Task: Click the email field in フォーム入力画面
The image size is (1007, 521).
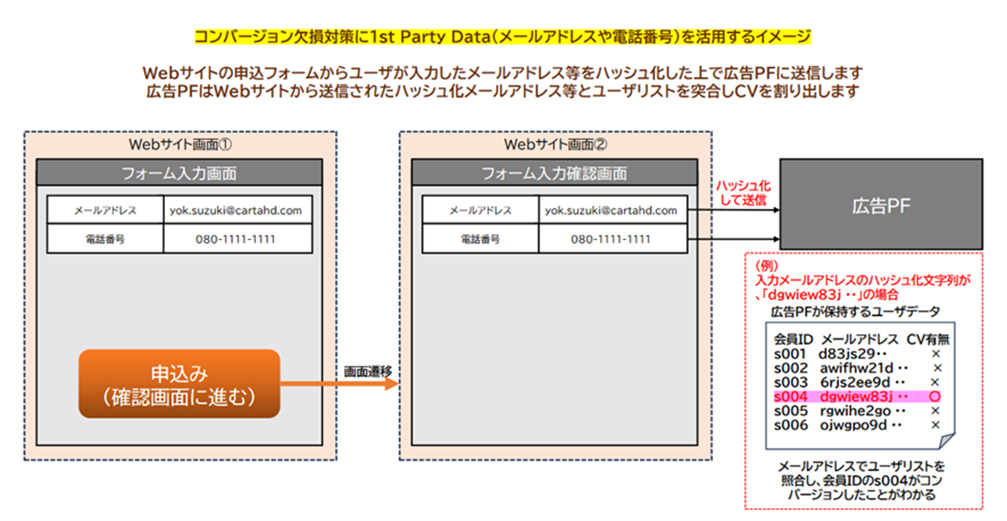Action: (x=237, y=211)
